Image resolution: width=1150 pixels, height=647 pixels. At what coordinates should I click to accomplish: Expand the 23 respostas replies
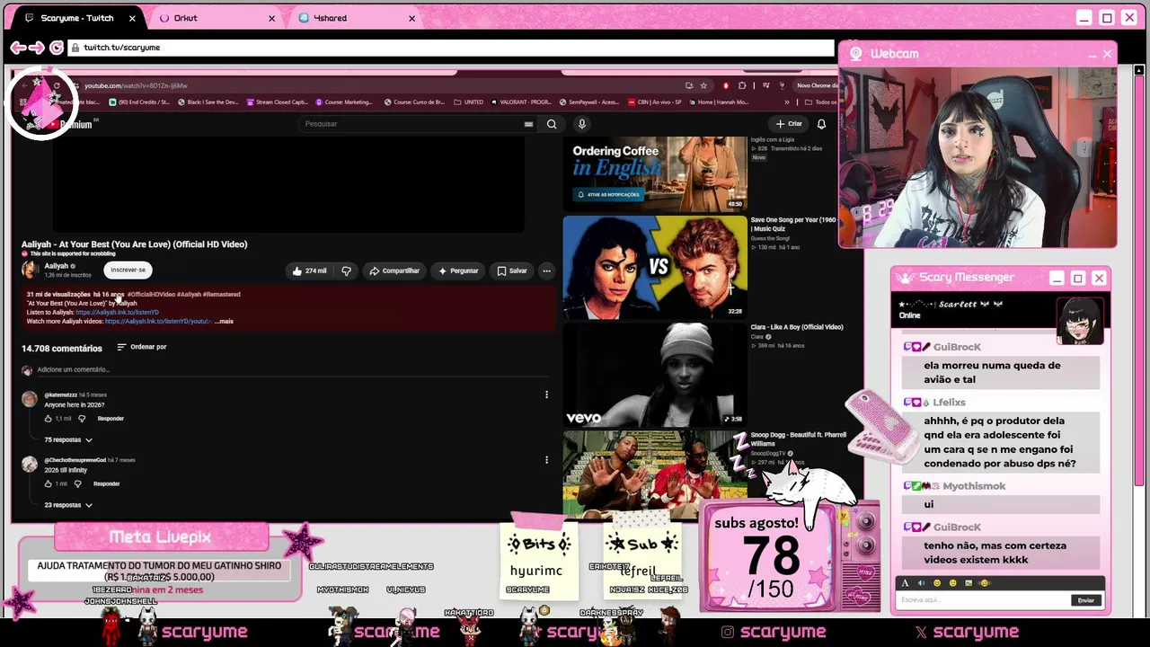pyautogui.click(x=68, y=505)
